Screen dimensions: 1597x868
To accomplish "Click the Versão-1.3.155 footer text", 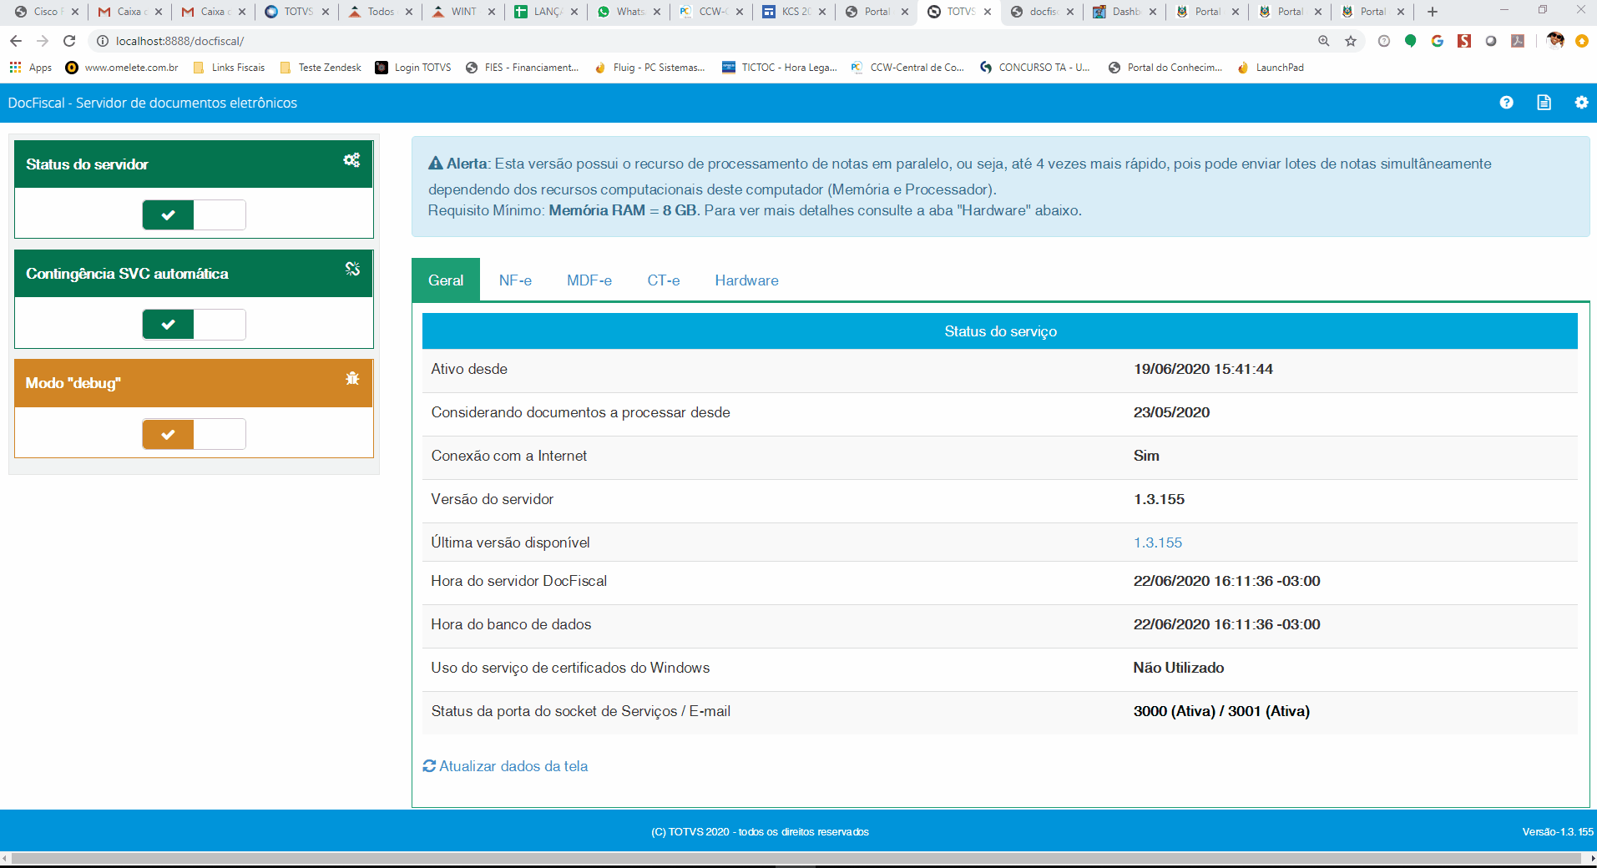I will point(1557,832).
